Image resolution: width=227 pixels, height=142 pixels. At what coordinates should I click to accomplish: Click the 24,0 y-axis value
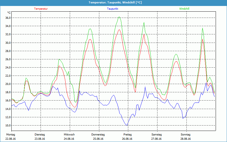tap(8, 68)
